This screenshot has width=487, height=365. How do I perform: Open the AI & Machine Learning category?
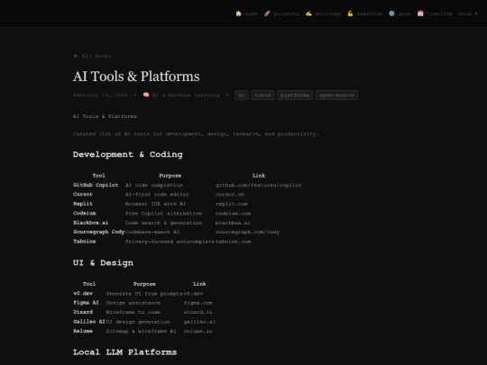coord(186,95)
